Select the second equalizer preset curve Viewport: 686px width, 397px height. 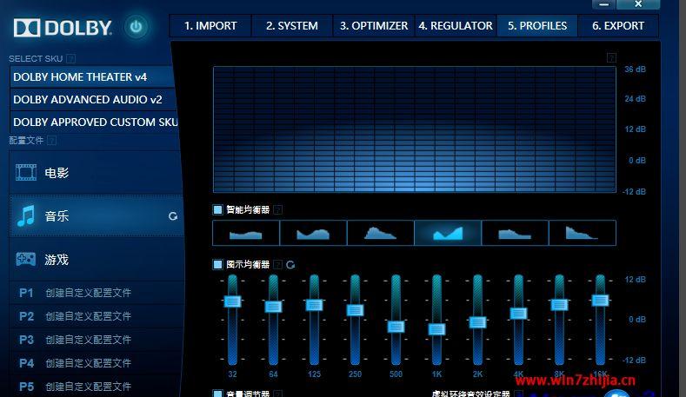click(x=313, y=233)
